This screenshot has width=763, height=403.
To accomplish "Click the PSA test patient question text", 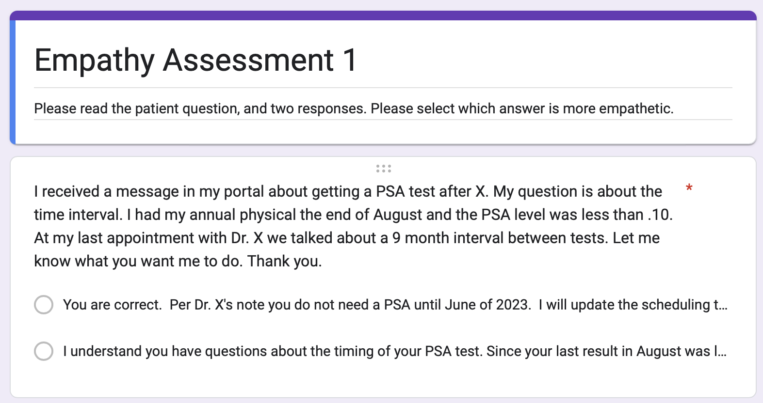I will [x=353, y=226].
